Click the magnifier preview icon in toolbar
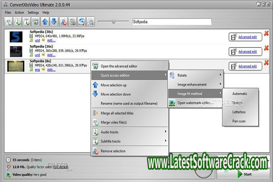The width and height of the screenshot is (273, 182). pos(91,22)
